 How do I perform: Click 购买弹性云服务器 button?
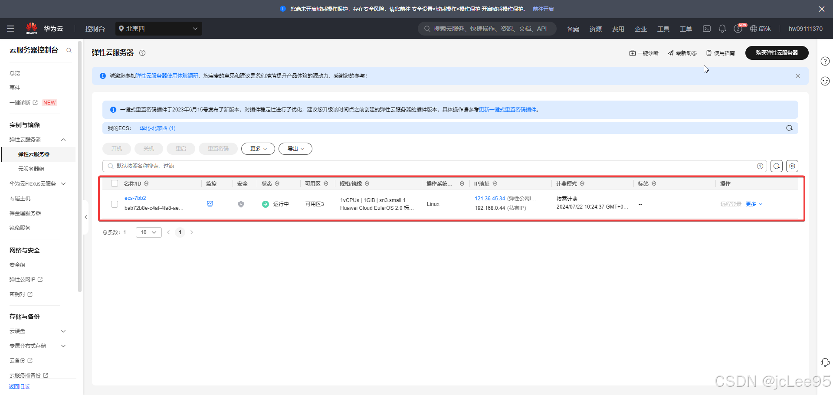click(x=777, y=53)
